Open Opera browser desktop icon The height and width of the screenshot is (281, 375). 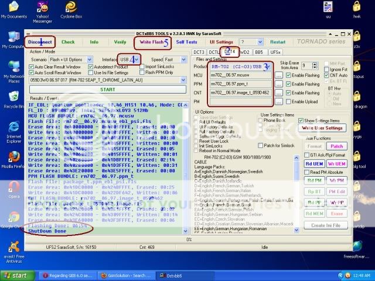coord(13,190)
